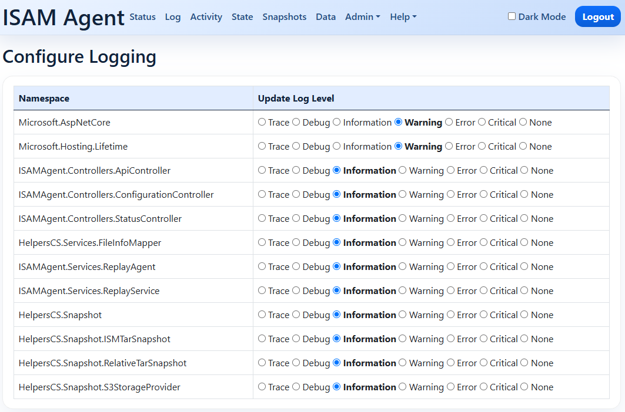The height and width of the screenshot is (412, 625).
Task: Enable the Dark Mode checkbox
Action: 512,16
